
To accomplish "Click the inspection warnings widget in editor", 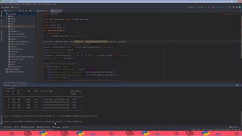I will click(x=229, y=14).
